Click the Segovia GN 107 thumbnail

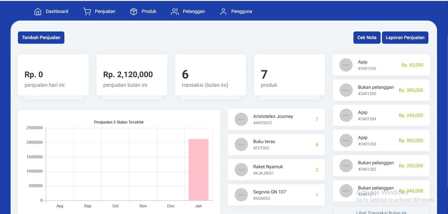[241, 195]
